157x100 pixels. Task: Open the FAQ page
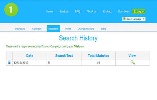[x=78, y=12]
